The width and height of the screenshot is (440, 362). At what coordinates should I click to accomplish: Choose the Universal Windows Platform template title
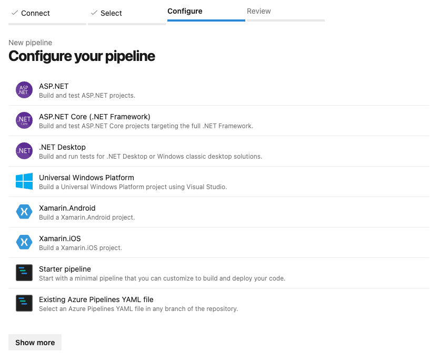86,178
